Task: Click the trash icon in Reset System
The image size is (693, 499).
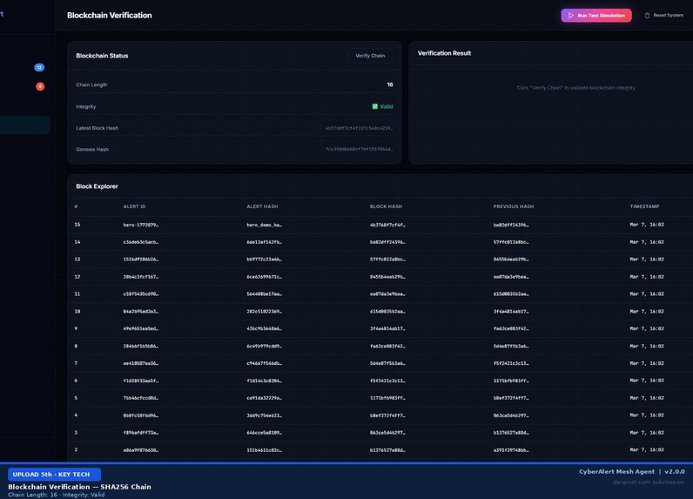Action: coord(647,16)
